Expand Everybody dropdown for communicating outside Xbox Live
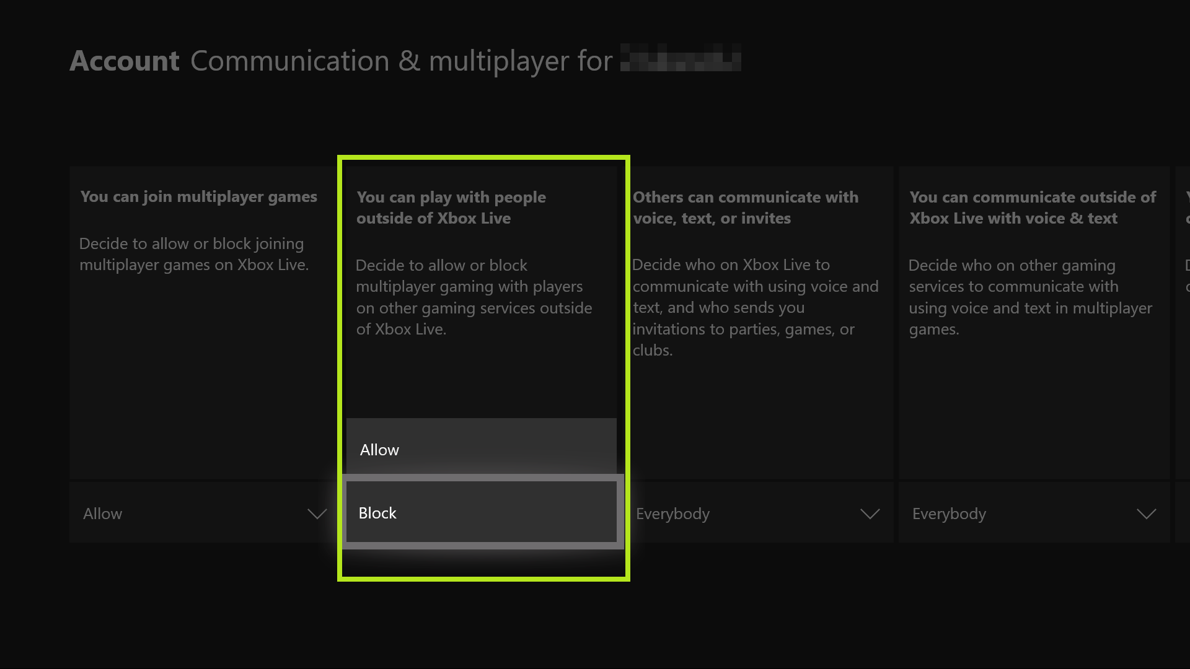 (x=1033, y=514)
